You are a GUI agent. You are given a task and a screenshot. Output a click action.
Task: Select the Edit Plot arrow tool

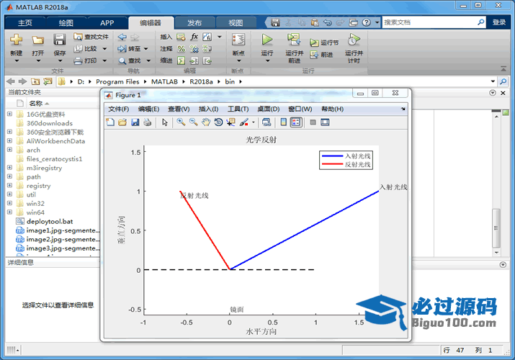point(165,122)
